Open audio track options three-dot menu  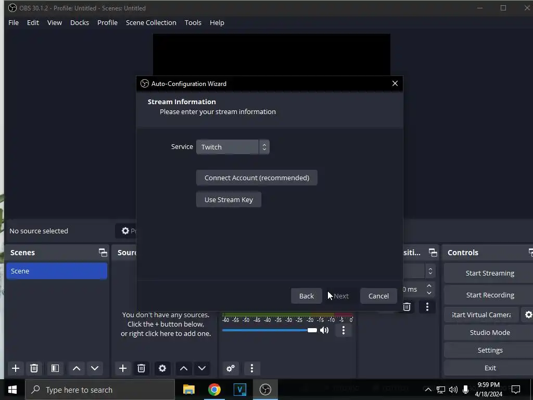[344, 330]
